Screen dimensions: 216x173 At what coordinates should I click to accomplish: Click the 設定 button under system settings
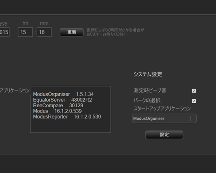164,135
